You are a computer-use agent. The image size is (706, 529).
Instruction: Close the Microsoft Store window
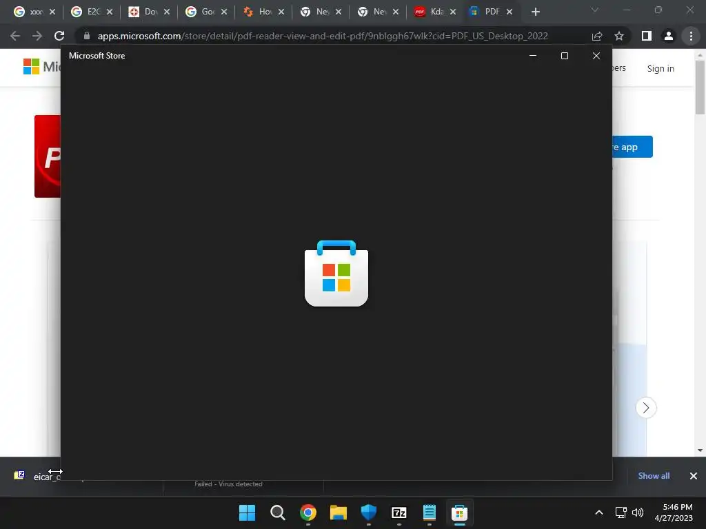596,56
